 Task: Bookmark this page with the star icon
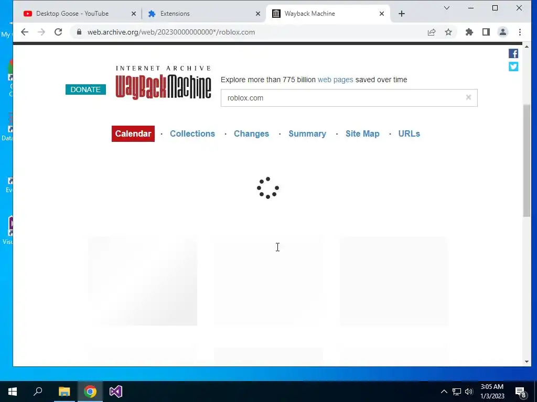[448, 32]
